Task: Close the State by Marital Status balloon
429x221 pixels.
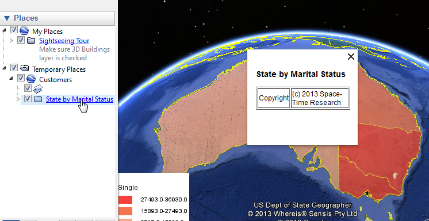Action: [351, 57]
